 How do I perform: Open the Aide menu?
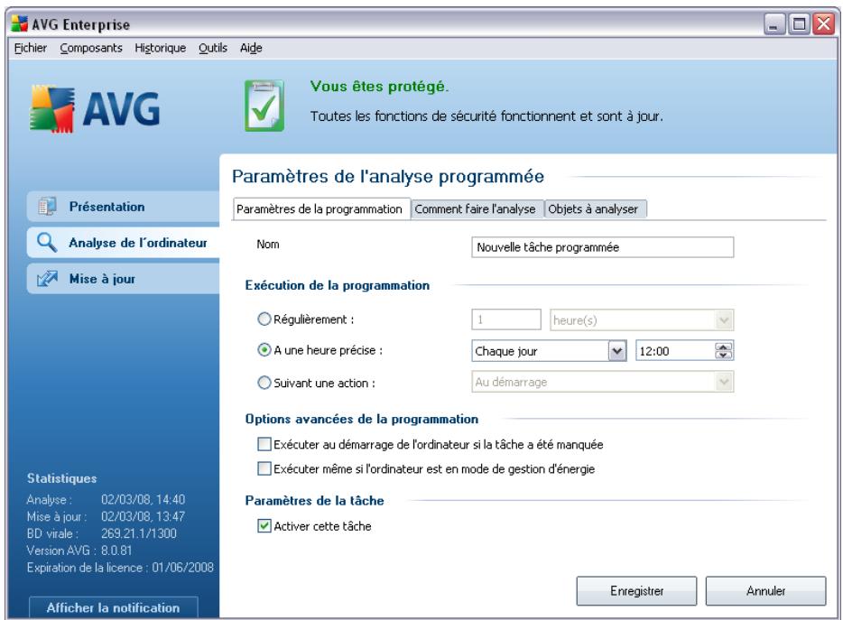pos(251,48)
